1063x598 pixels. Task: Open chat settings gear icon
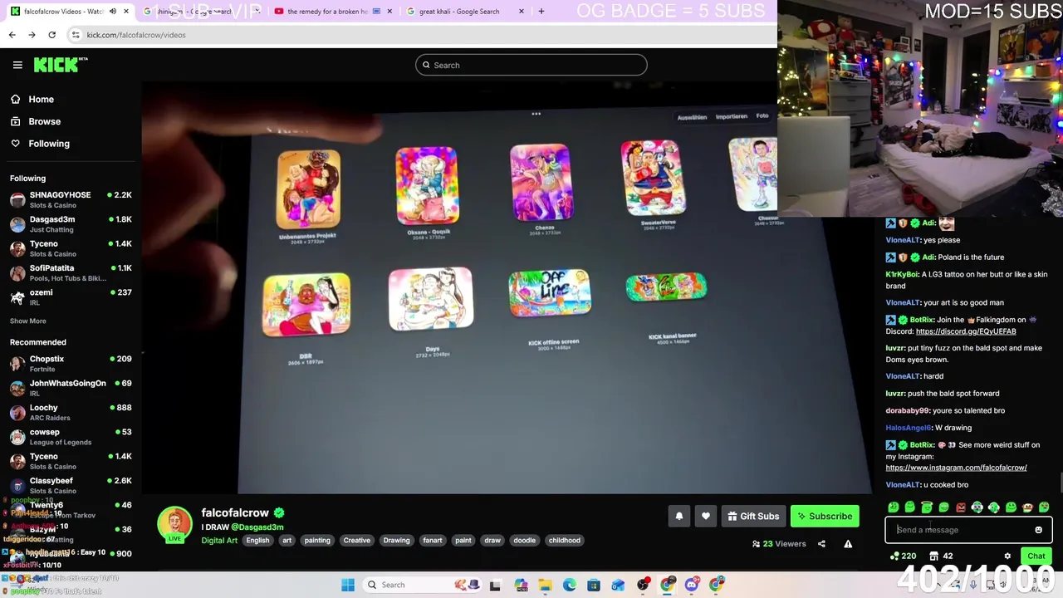point(1007,556)
